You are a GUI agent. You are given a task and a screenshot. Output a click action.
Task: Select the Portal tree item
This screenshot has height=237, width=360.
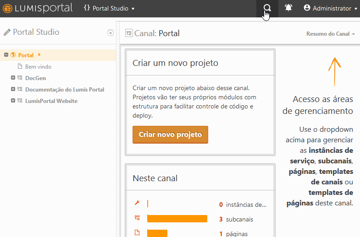click(26, 55)
